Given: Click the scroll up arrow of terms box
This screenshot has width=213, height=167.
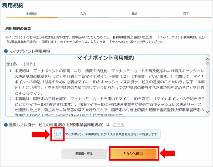Looking at the screenshot, I should pyautogui.click(x=207, y=59).
